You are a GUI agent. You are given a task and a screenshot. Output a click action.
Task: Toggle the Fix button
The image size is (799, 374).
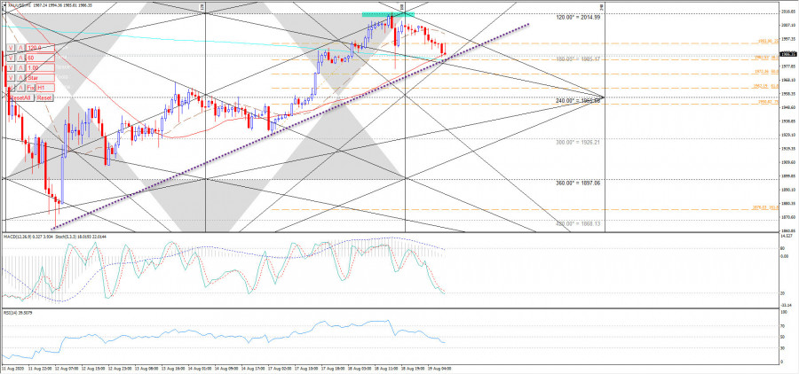click(x=31, y=88)
